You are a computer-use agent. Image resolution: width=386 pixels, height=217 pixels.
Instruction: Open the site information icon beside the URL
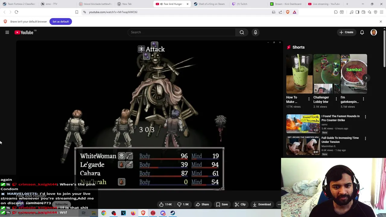(x=84, y=12)
